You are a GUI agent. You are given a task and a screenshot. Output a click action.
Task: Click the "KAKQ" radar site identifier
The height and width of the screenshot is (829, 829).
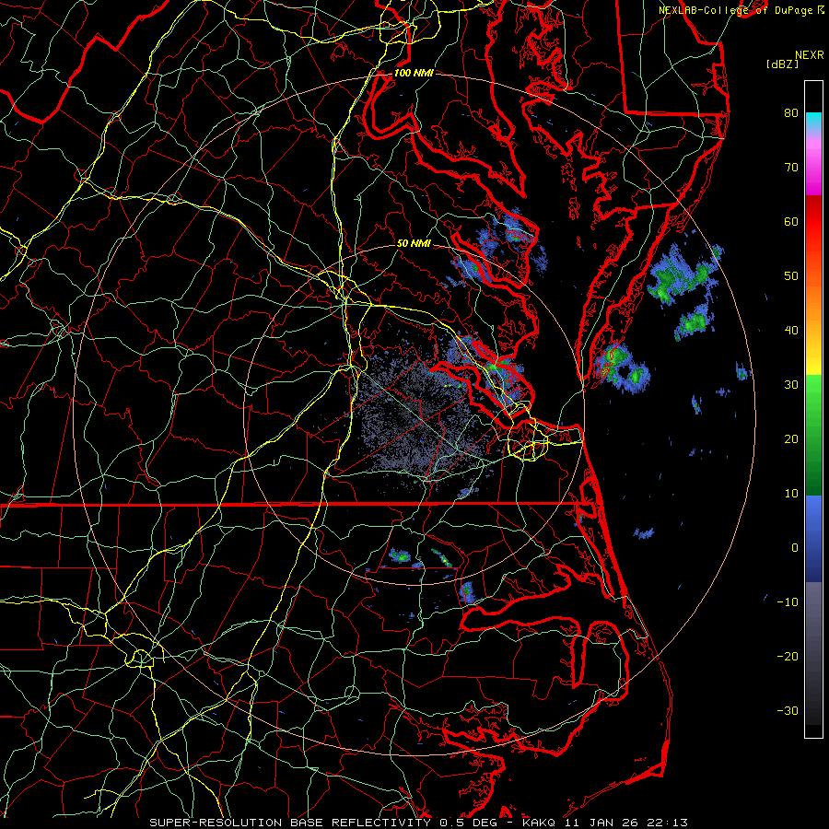[x=542, y=823]
